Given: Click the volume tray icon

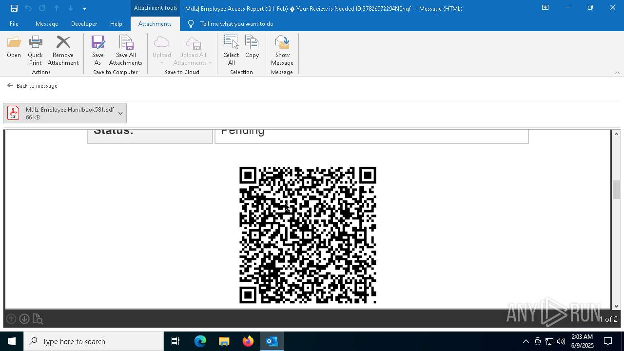Looking at the screenshot, I should click(x=561, y=341).
